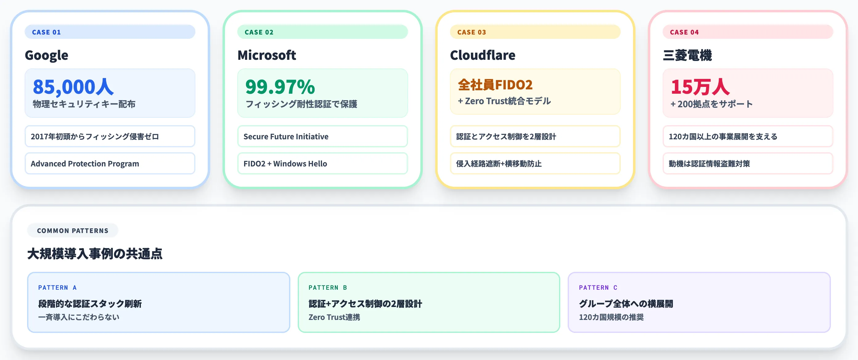The width and height of the screenshot is (858, 360).
Task: Click +200拠点をサポート caption
Action: tap(711, 104)
